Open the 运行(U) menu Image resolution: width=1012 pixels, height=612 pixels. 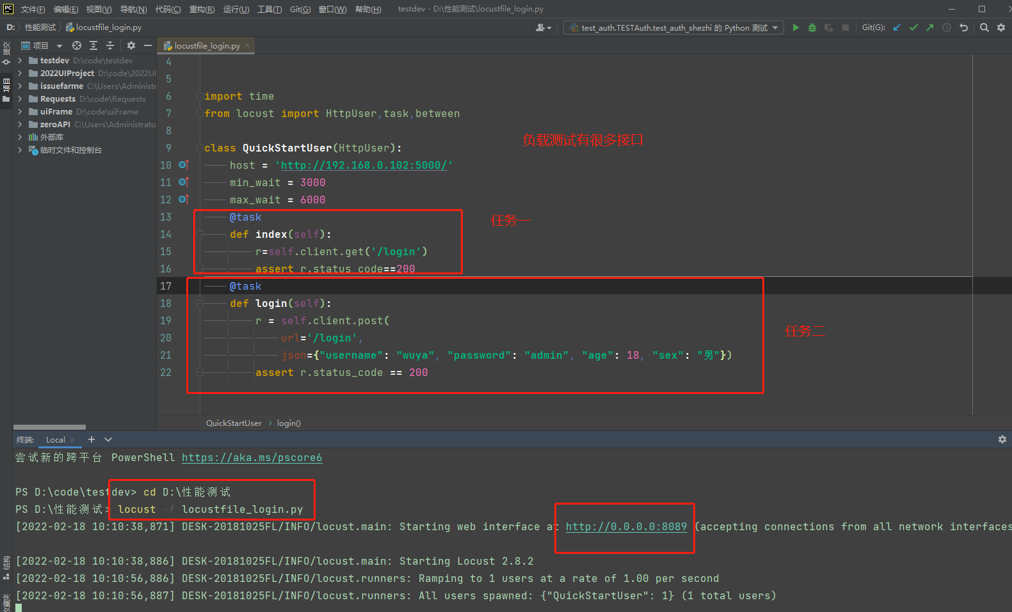click(x=236, y=10)
